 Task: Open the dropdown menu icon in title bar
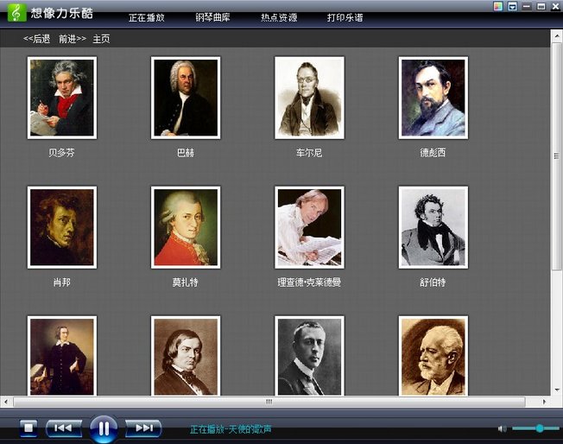pos(512,6)
